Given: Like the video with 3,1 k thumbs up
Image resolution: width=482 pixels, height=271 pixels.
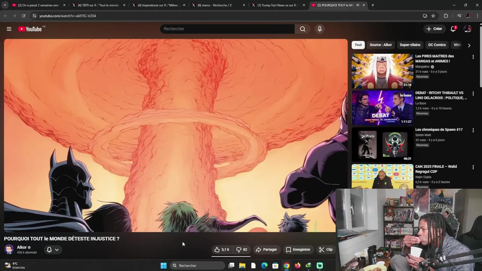Looking at the screenshot, I should point(222,250).
